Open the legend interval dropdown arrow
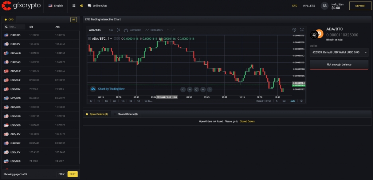373x180 pixels. (111, 39)
